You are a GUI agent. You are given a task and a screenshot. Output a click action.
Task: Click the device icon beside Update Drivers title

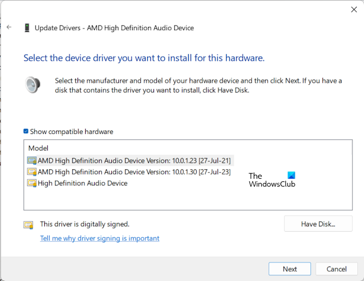pos(27,28)
